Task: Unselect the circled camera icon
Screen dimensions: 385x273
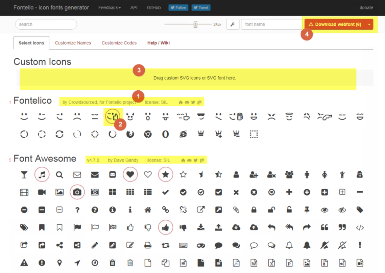Action: (x=77, y=192)
